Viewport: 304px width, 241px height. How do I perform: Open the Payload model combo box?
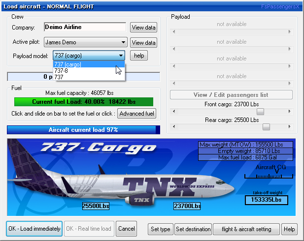(89, 56)
